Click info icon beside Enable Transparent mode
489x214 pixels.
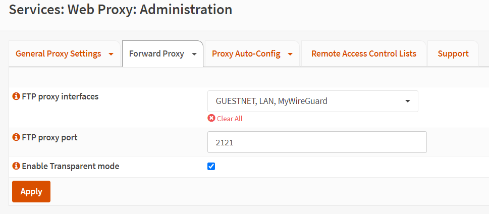pyautogui.click(x=16, y=166)
